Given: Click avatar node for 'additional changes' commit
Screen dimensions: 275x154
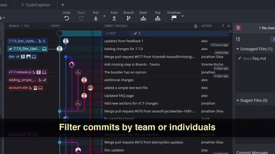Looking at the screenshot, I should point(84,80).
